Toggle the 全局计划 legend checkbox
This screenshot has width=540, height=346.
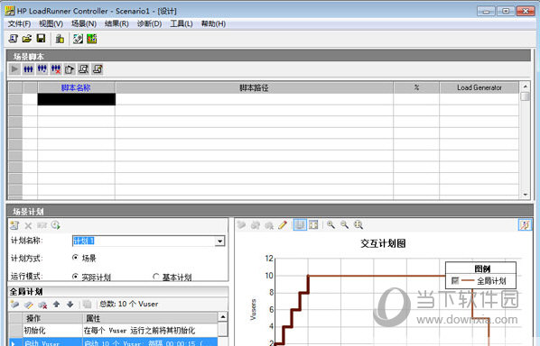pyautogui.click(x=455, y=281)
